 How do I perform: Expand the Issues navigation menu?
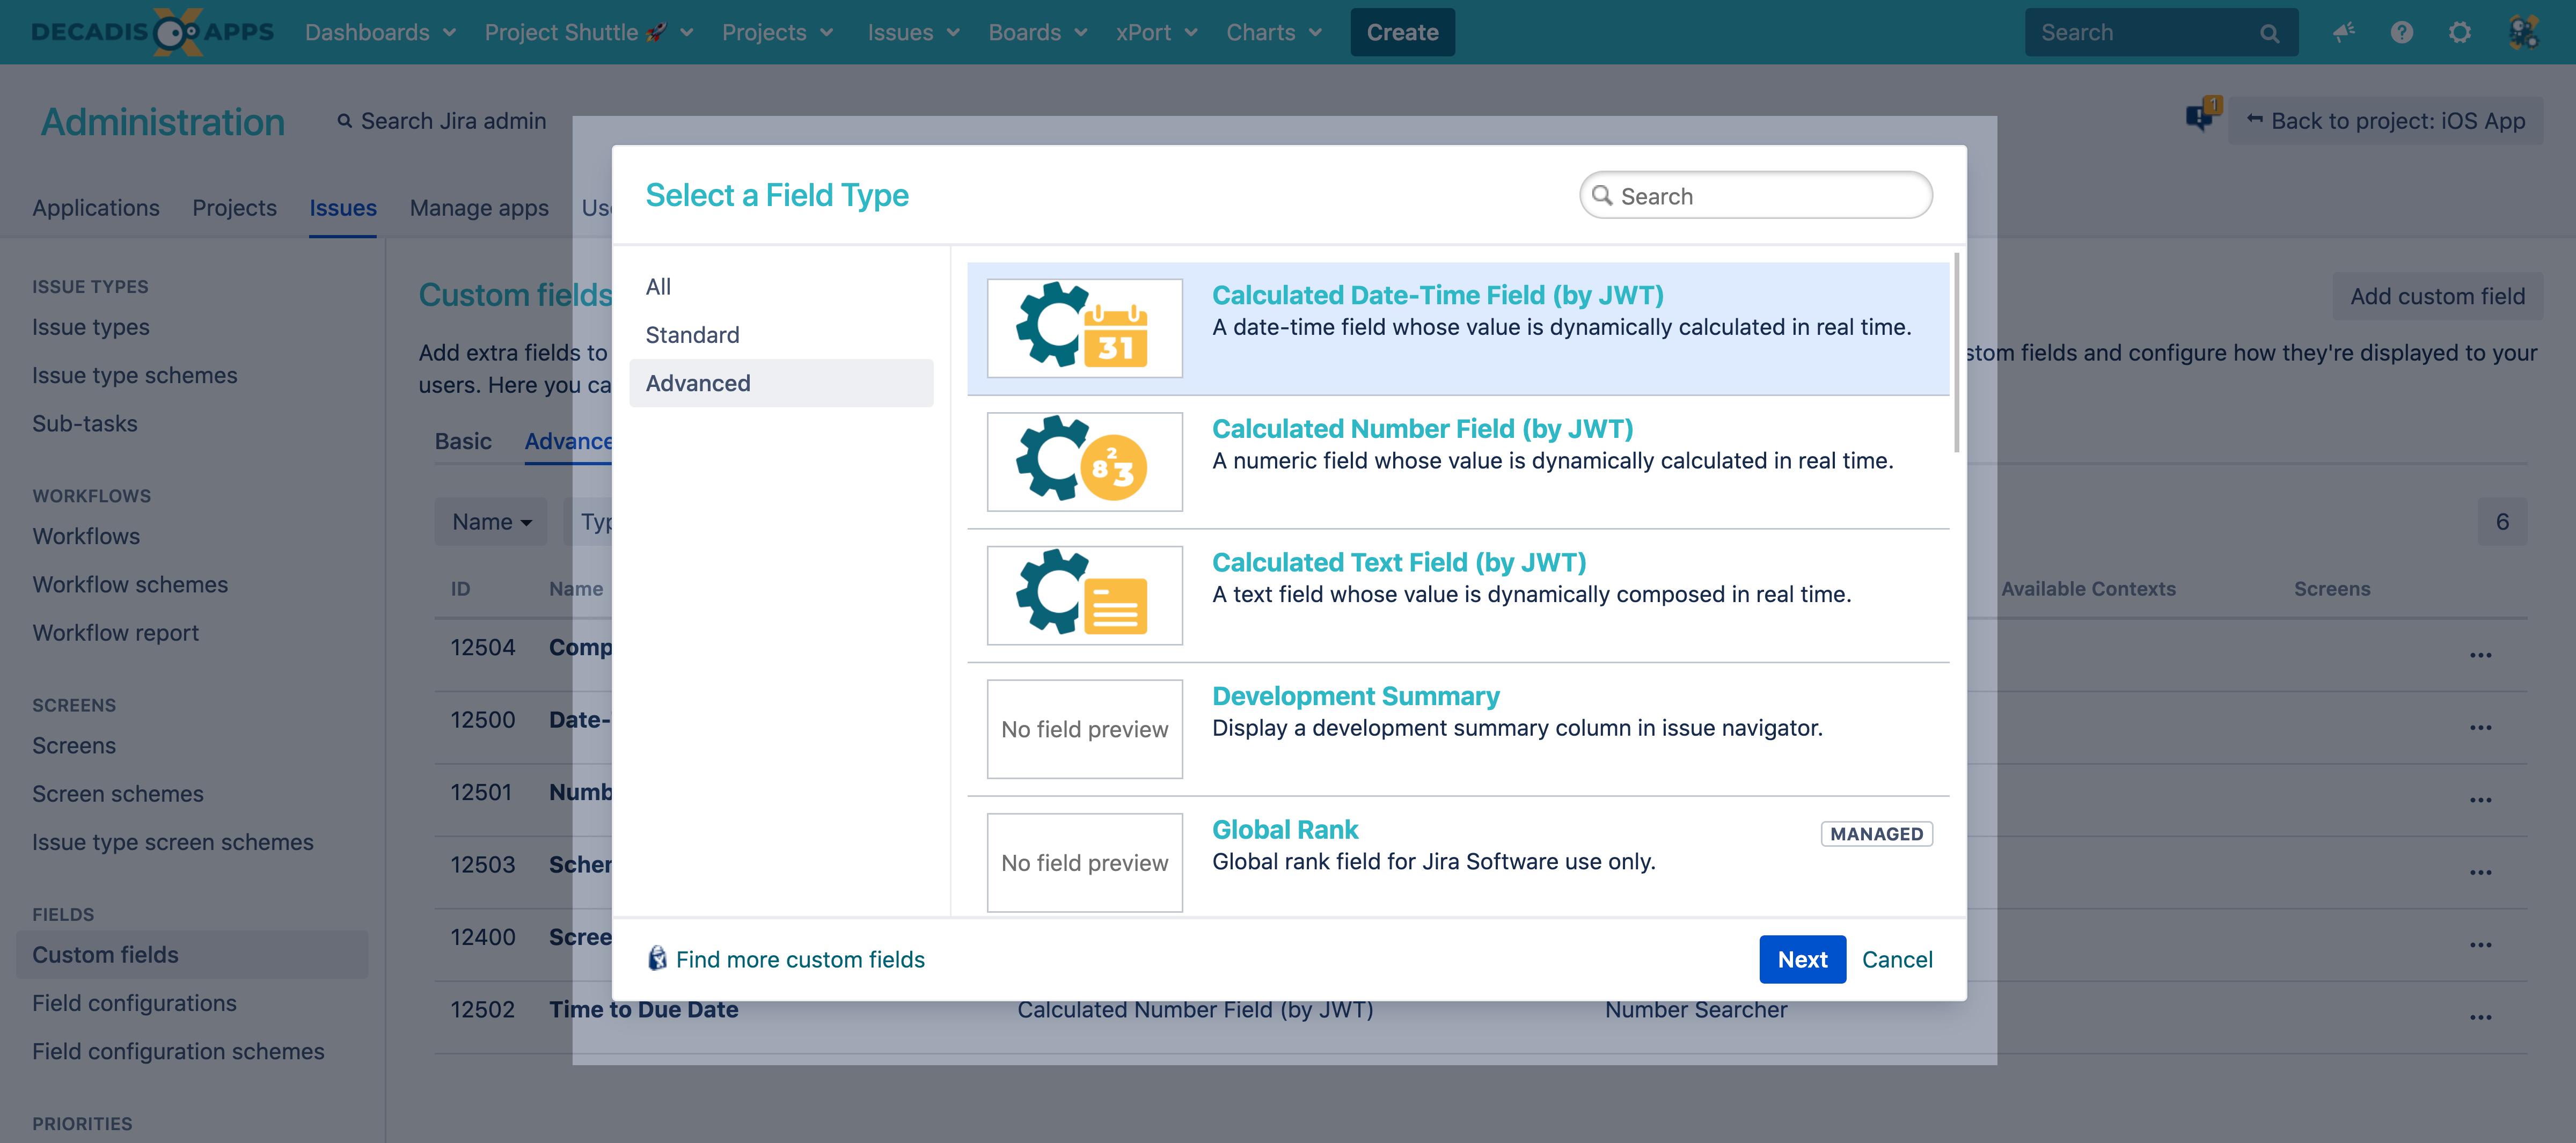(x=913, y=32)
